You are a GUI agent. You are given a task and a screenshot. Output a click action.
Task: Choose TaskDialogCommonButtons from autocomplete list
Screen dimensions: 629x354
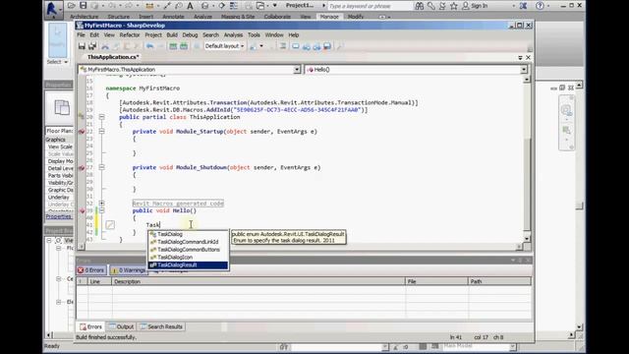click(x=188, y=249)
